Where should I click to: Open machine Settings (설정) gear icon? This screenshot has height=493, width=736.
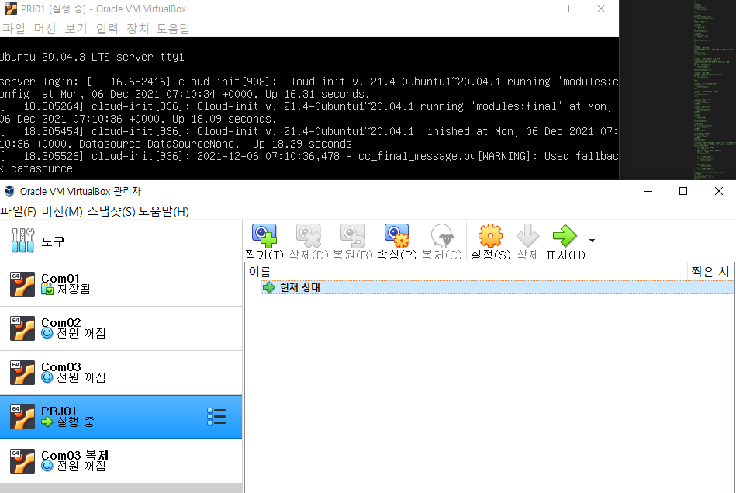click(x=490, y=236)
